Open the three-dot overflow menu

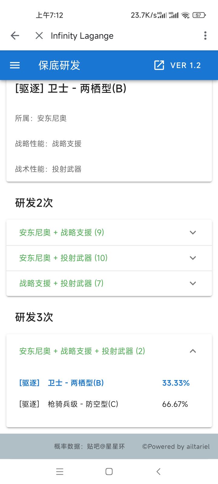[x=205, y=36]
